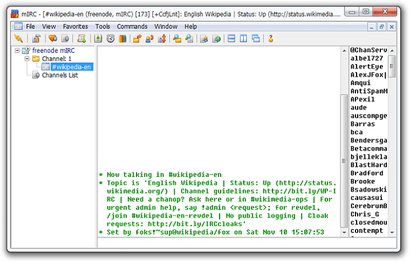Click the window icon left of File menu
Screen dimensions: 410x262
[18, 26]
